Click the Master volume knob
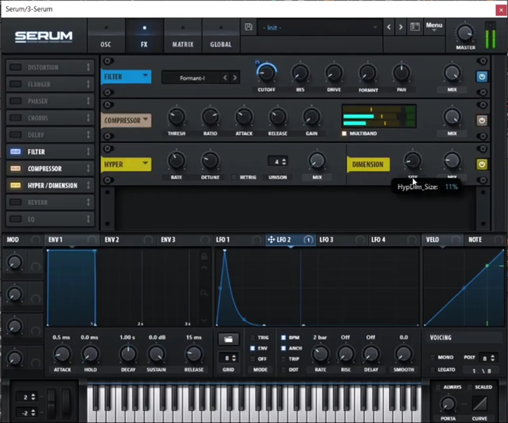This screenshot has width=508, height=423. [465, 33]
